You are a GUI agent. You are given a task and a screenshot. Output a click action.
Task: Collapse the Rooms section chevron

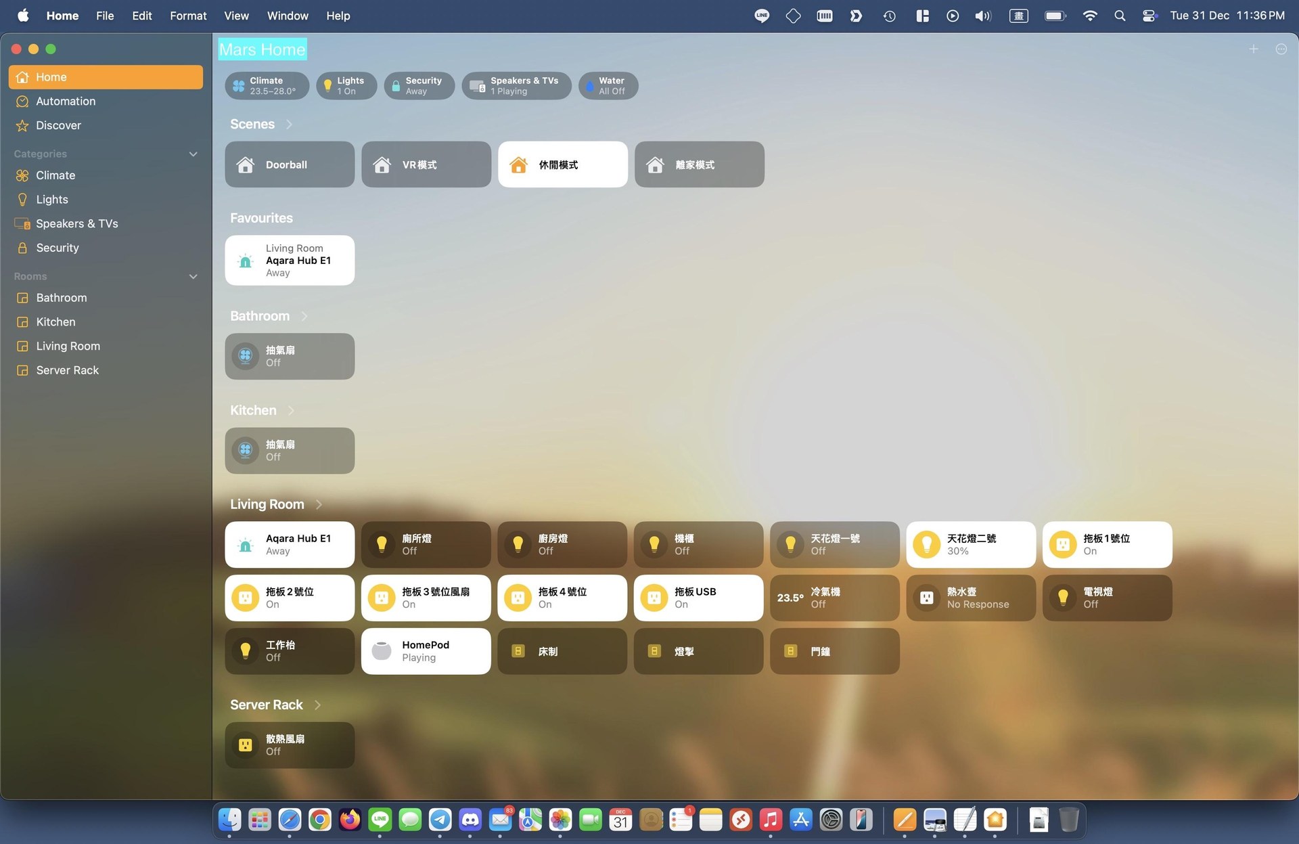click(x=193, y=277)
